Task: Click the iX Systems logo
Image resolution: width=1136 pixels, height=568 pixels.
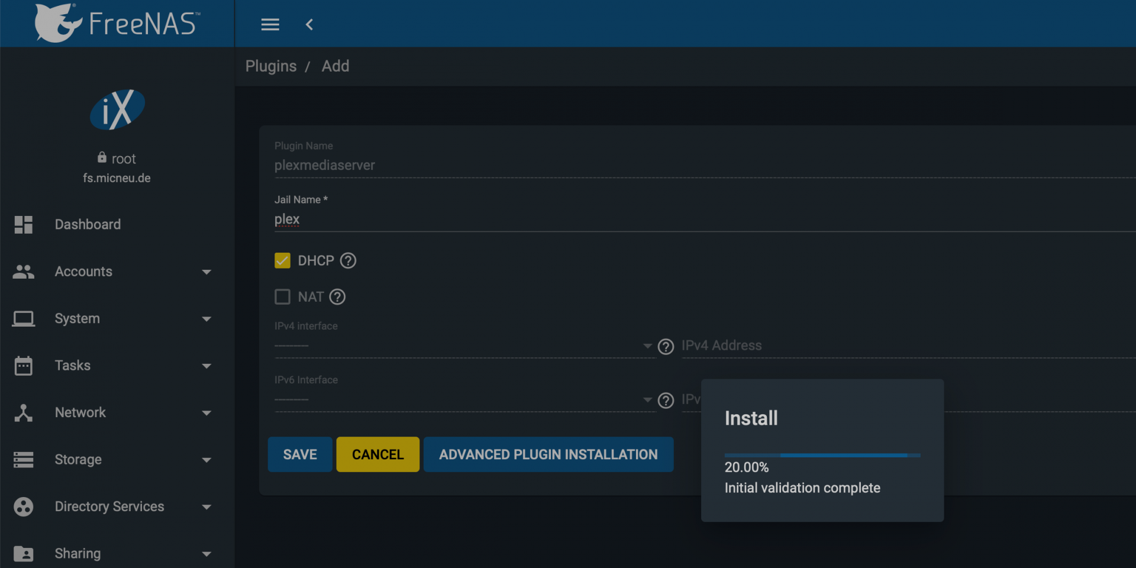Action: pyautogui.click(x=117, y=110)
